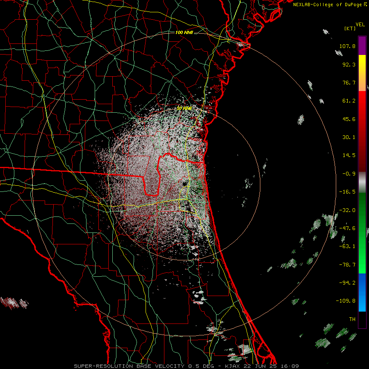
Task: Click the bright green segment of the velocity scale
Action: [362, 233]
